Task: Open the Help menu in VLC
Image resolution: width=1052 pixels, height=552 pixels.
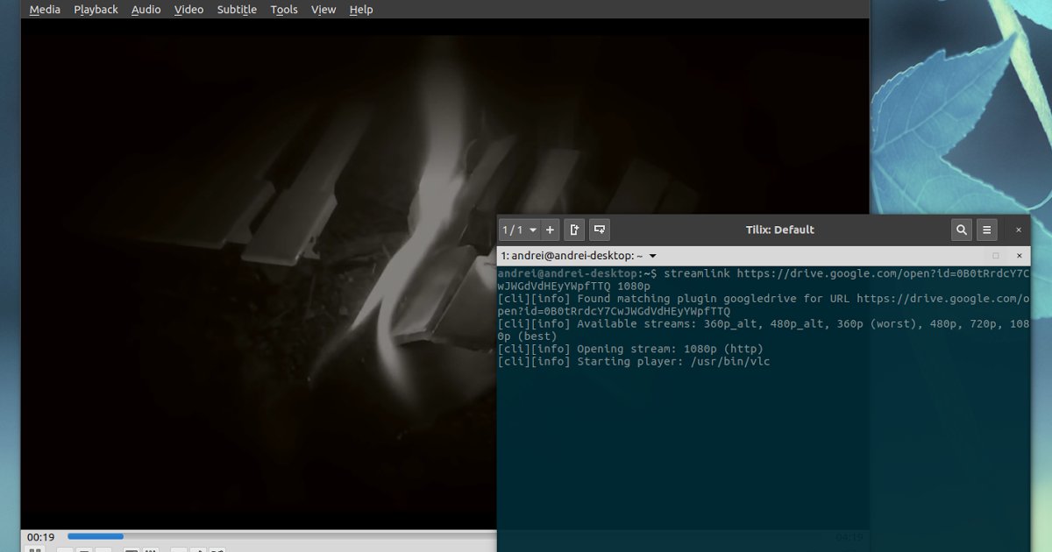Action: 361,10
